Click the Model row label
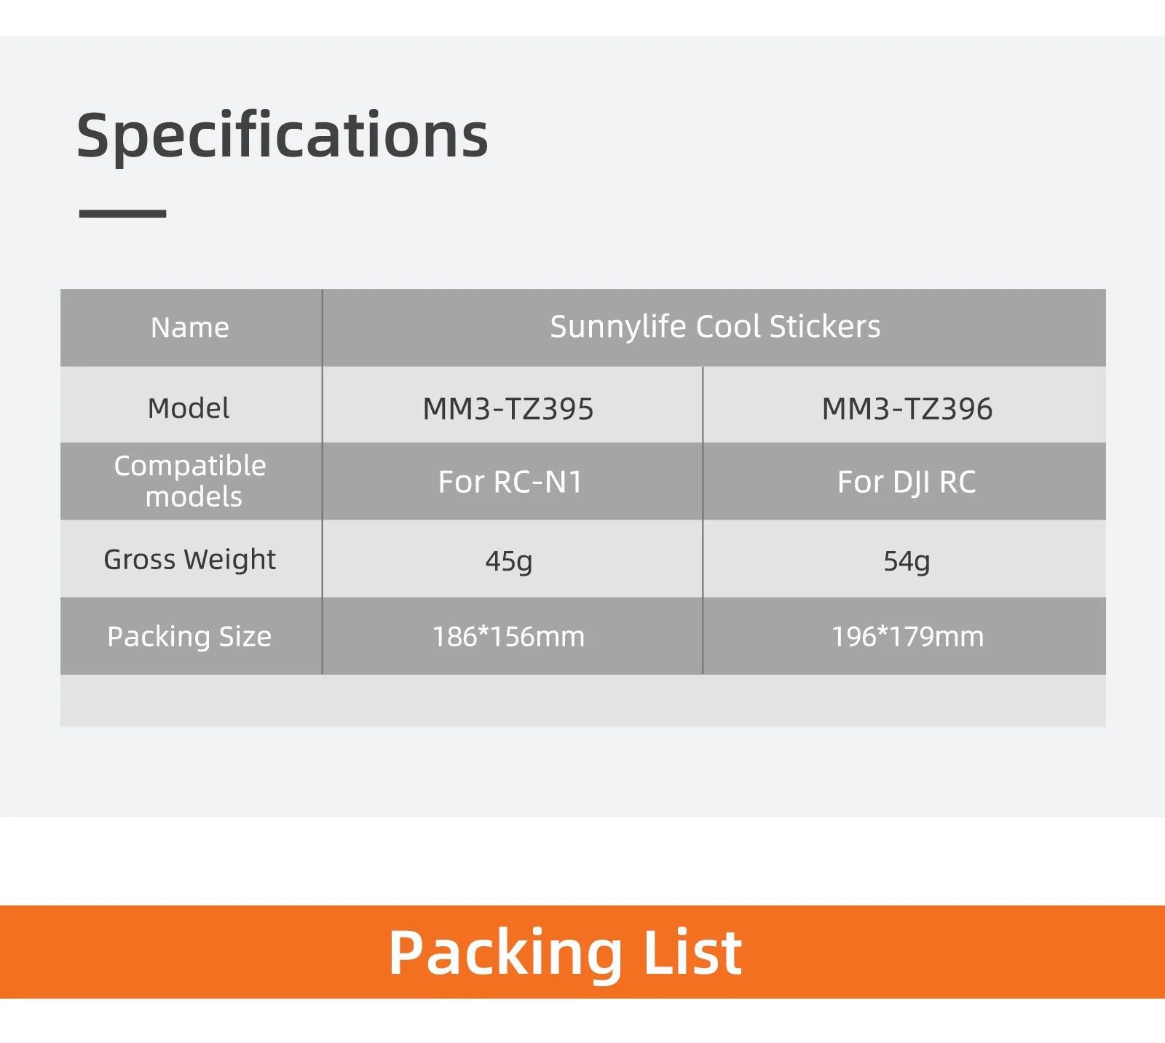 coord(189,408)
